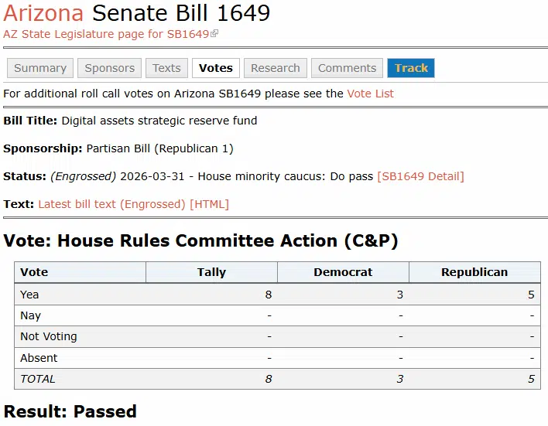This screenshot has width=548, height=426.
Task: Open the [SB1649 Detail] status link
Action: (420, 176)
